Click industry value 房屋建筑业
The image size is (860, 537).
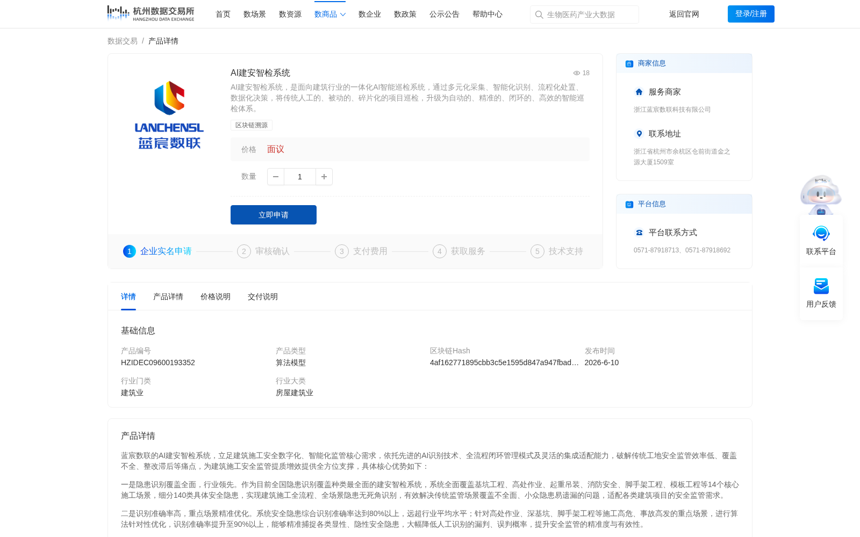[295, 393]
